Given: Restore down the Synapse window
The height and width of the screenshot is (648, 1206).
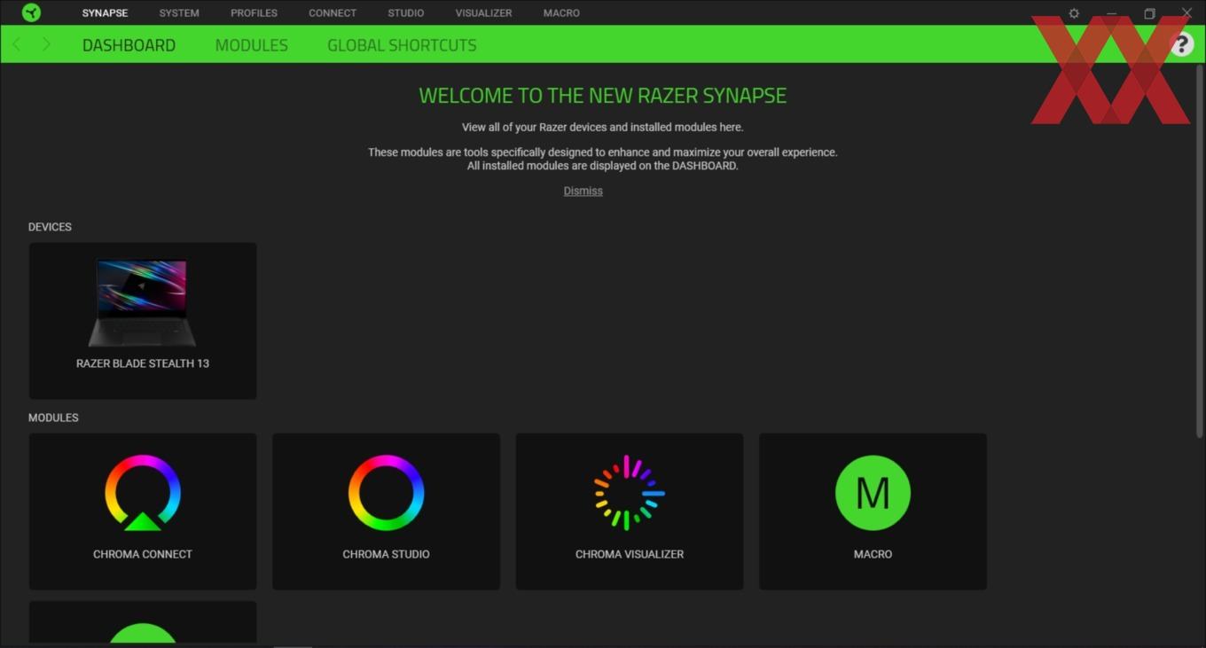Looking at the screenshot, I should tap(1149, 13).
